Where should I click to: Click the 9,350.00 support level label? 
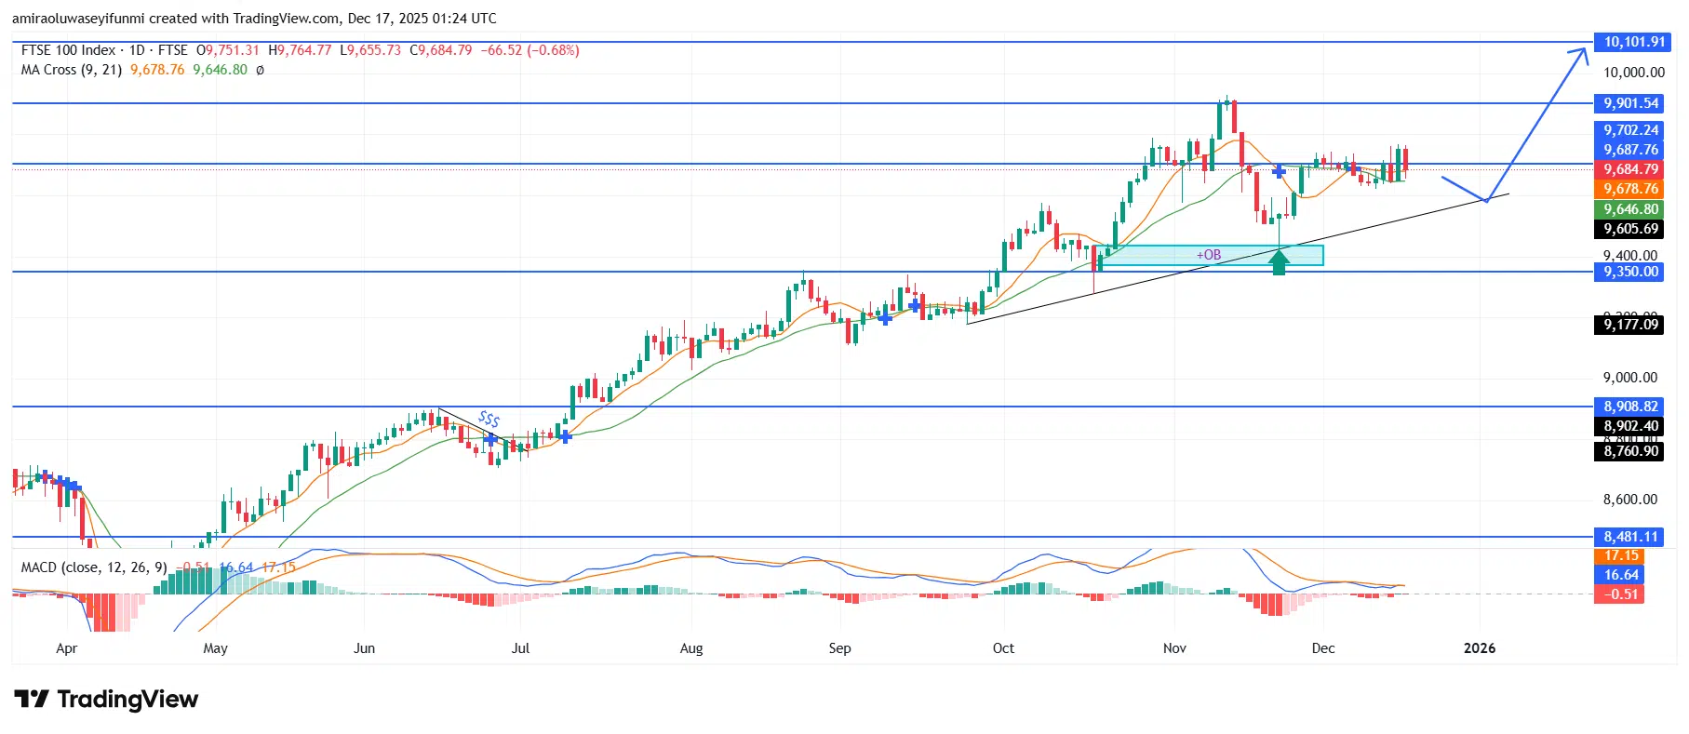pyautogui.click(x=1630, y=272)
